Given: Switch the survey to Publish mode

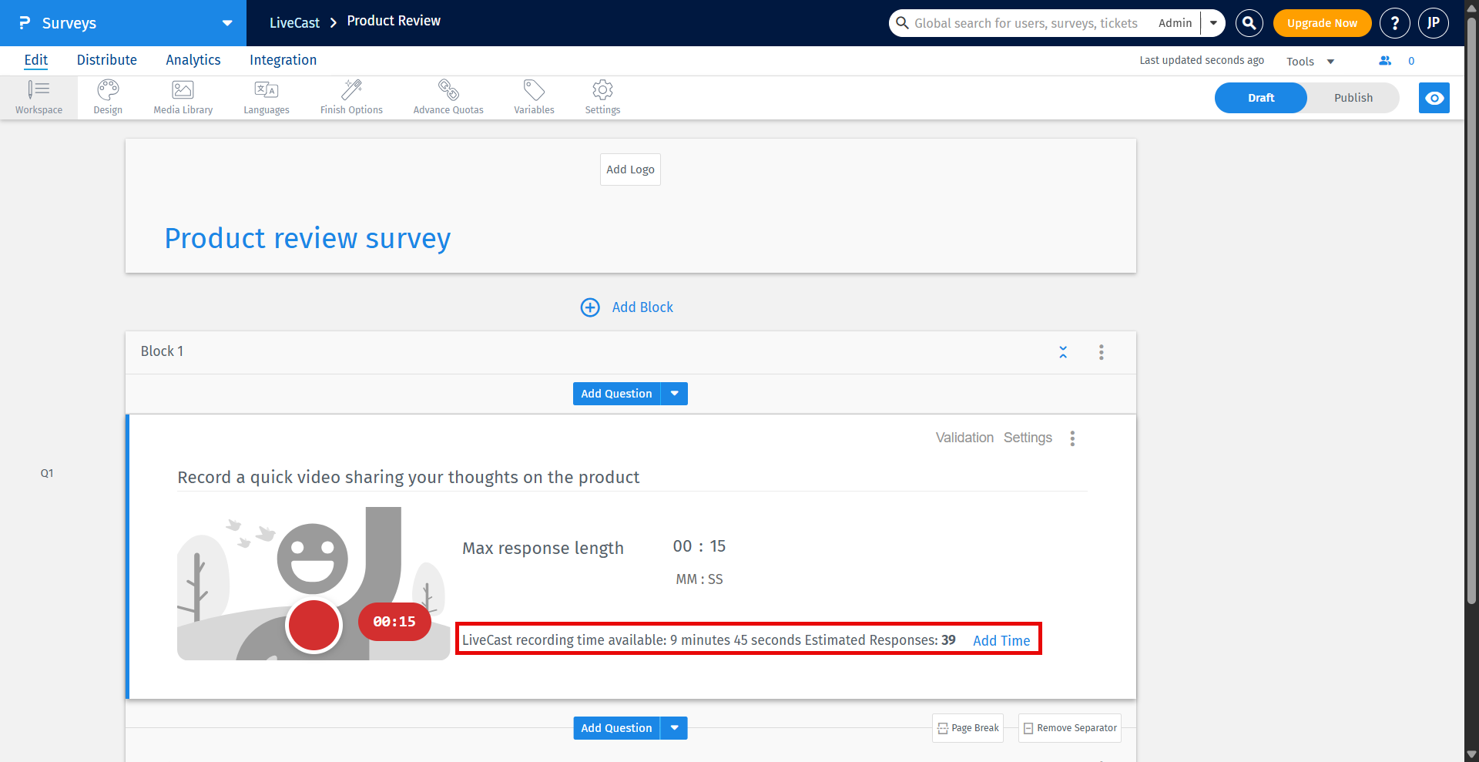Looking at the screenshot, I should pyautogui.click(x=1353, y=98).
